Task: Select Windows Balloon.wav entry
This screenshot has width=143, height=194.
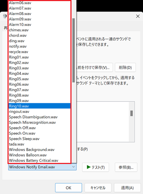Action: click(40, 155)
